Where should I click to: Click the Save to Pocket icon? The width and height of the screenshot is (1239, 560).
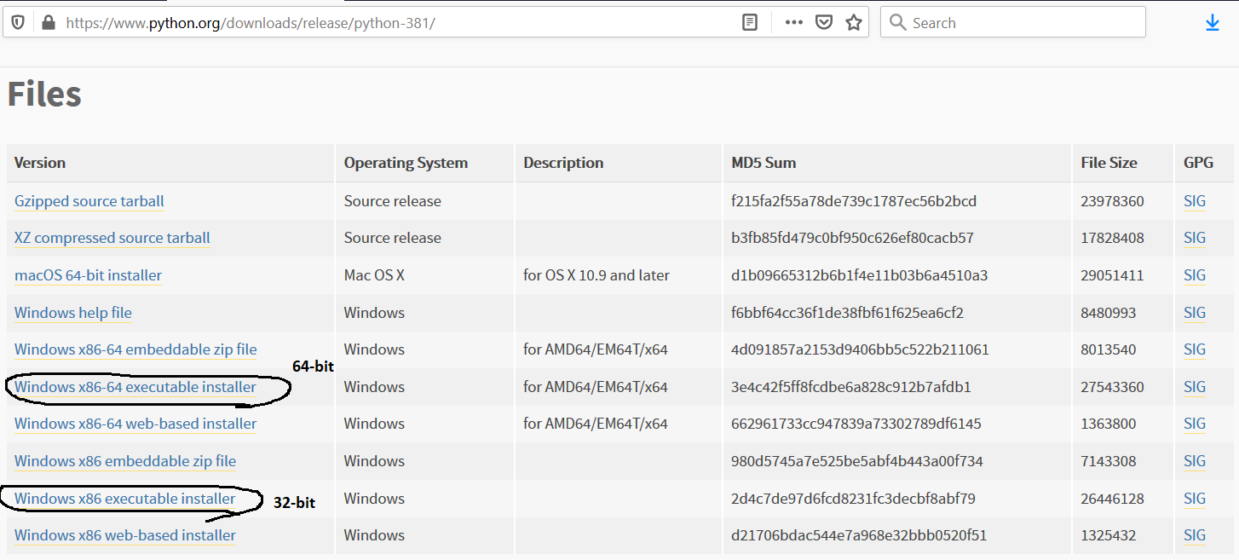pos(824,23)
